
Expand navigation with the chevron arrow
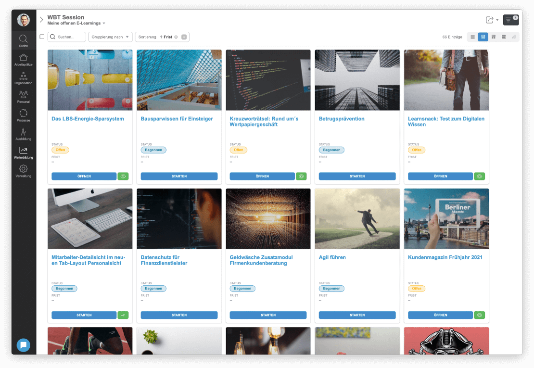pyautogui.click(x=41, y=20)
